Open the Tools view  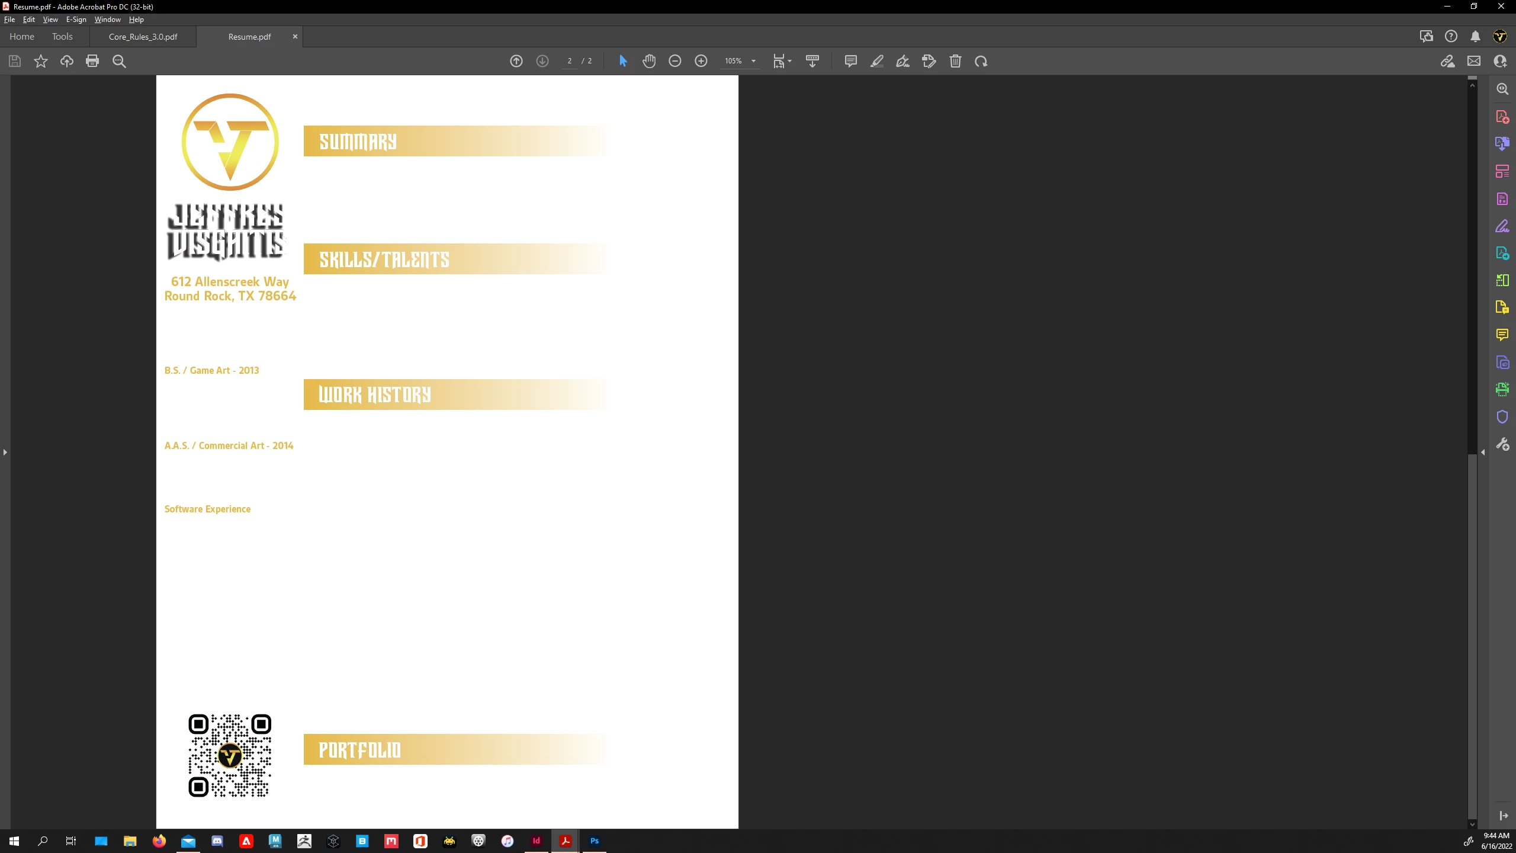(62, 37)
